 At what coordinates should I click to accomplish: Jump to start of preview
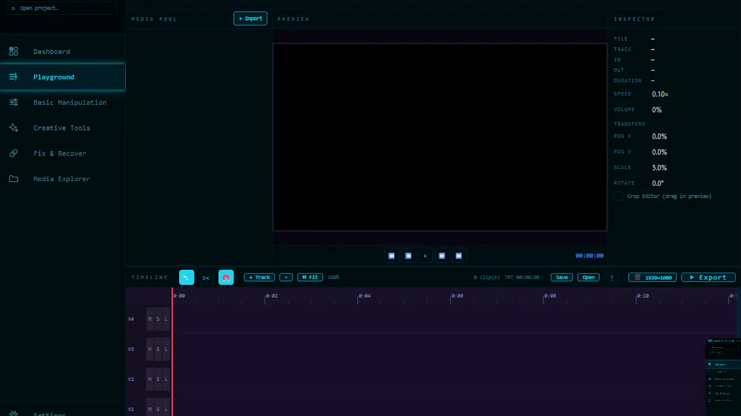point(392,255)
